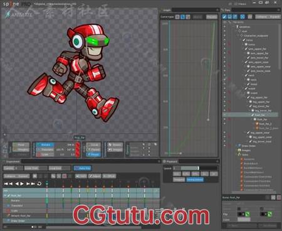Toggle the Auto Key button
The width and height of the screenshot is (282, 231).
pyautogui.click(x=82, y=168)
